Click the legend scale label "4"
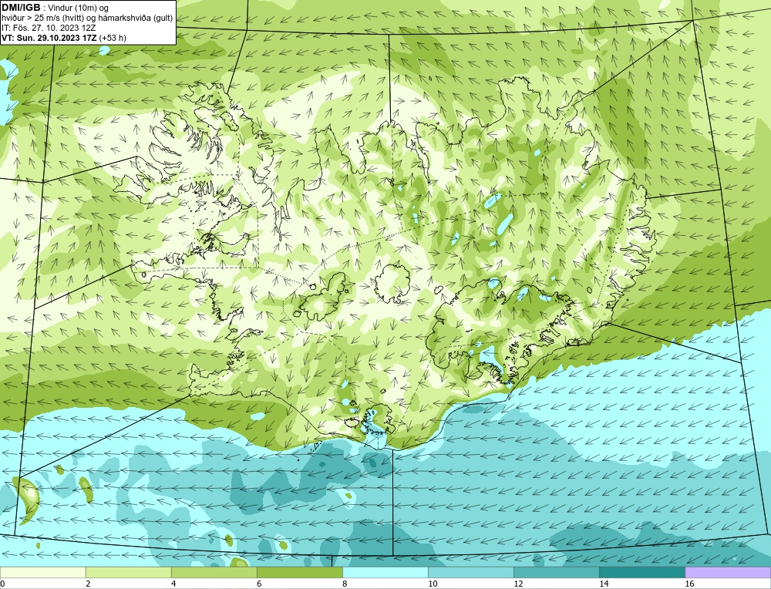The width and height of the screenshot is (771, 589). 173,584
